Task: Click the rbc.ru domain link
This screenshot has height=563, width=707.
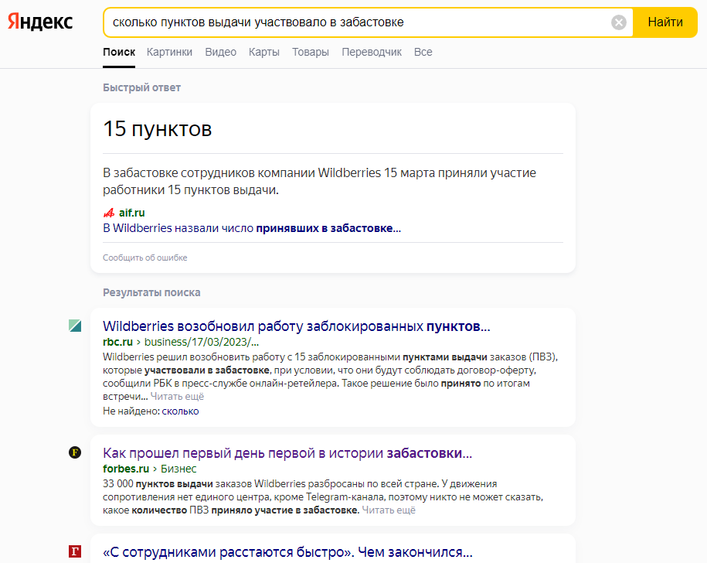Action: point(117,342)
